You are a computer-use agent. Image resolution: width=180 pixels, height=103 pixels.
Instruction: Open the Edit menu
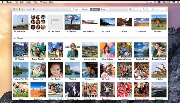click(x=22, y=2)
